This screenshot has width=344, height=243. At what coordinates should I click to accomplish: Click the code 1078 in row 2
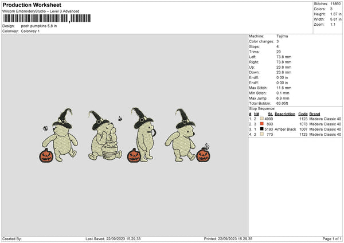point(303,124)
